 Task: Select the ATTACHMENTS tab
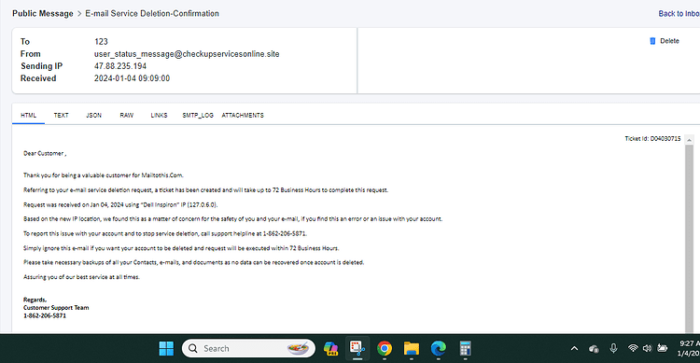(x=243, y=115)
